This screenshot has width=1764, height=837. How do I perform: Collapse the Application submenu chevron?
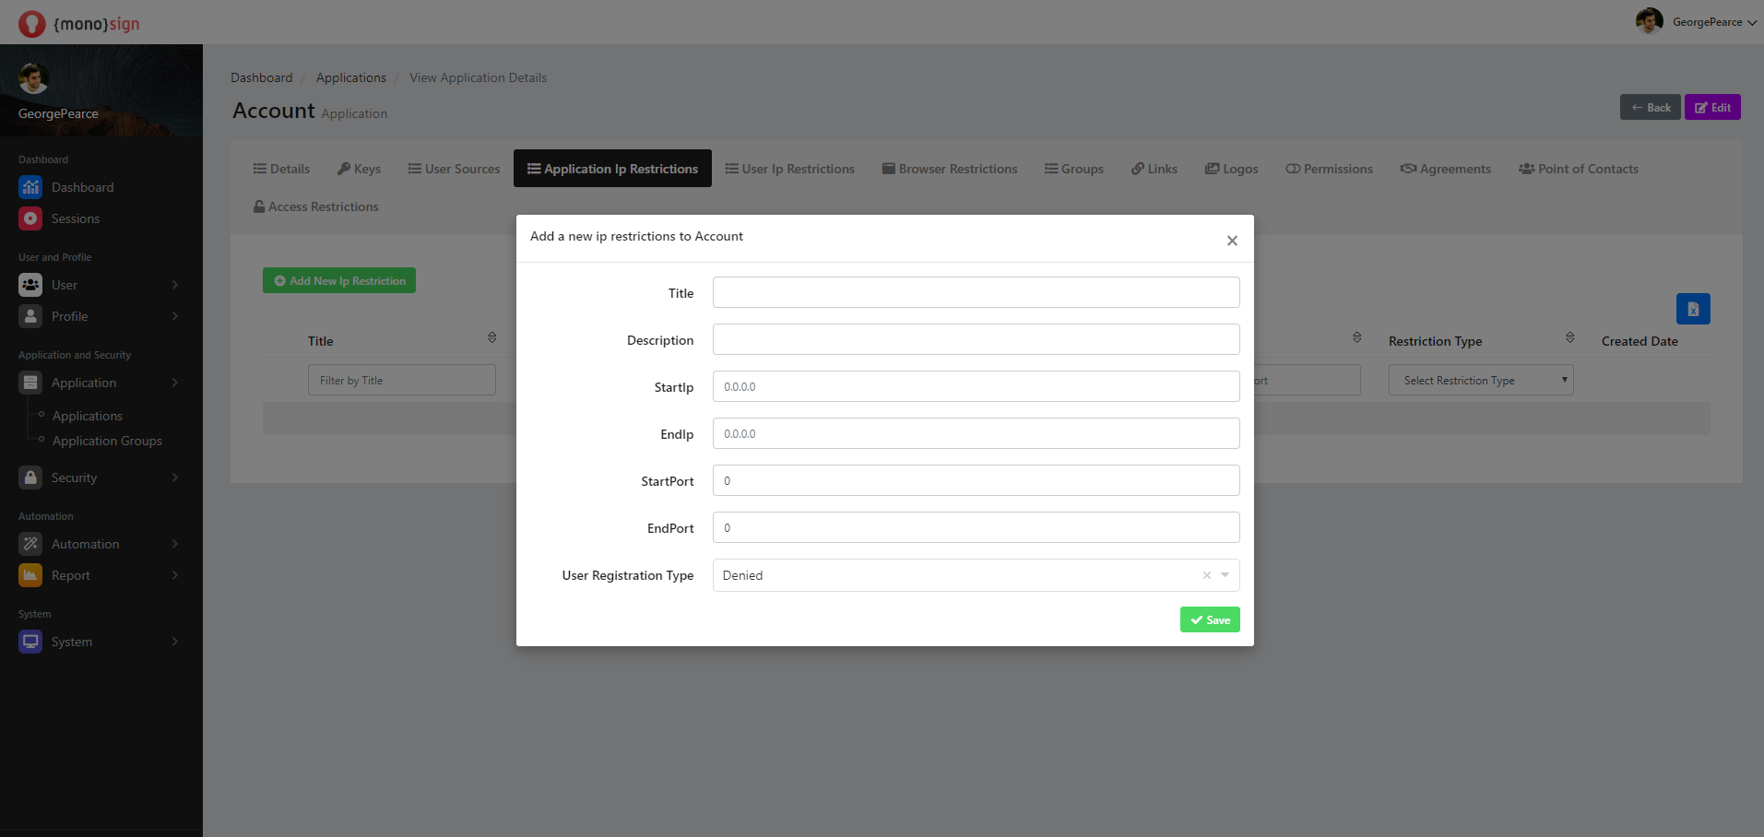pyautogui.click(x=175, y=383)
